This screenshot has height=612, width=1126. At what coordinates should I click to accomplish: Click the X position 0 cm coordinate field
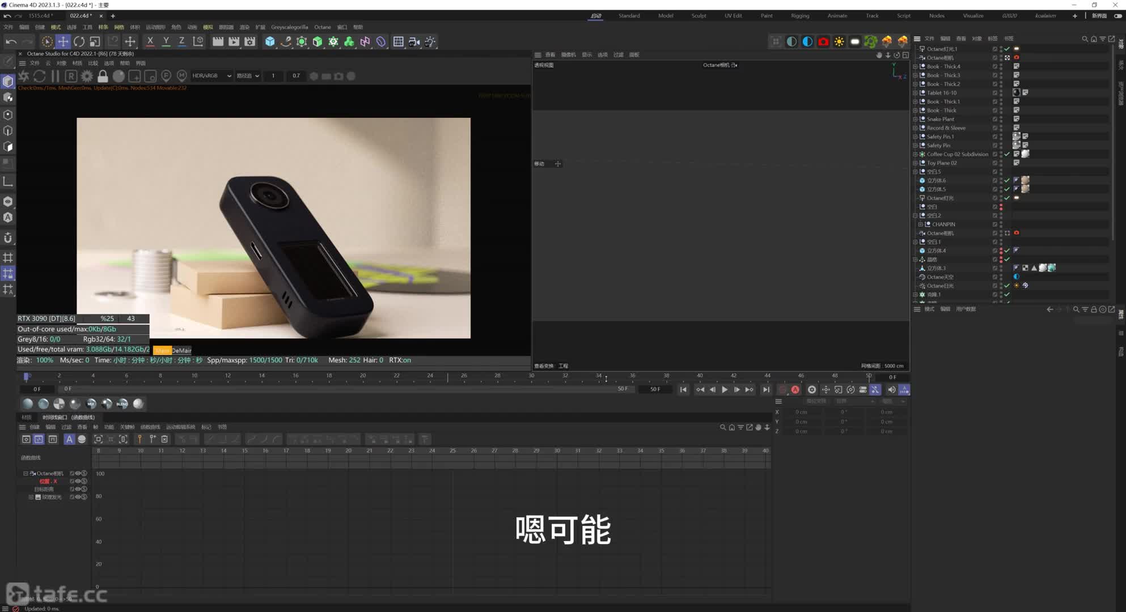pyautogui.click(x=801, y=412)
